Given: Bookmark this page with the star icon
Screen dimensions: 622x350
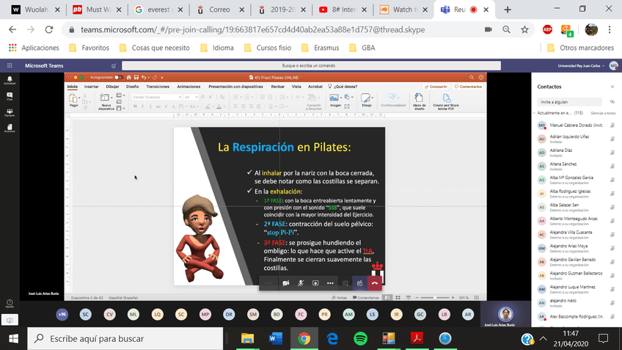Looking at the screenshot, I should pos(524,29).
